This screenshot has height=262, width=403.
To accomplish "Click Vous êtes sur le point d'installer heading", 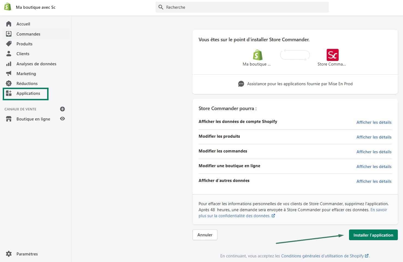I will pos(254,40).
